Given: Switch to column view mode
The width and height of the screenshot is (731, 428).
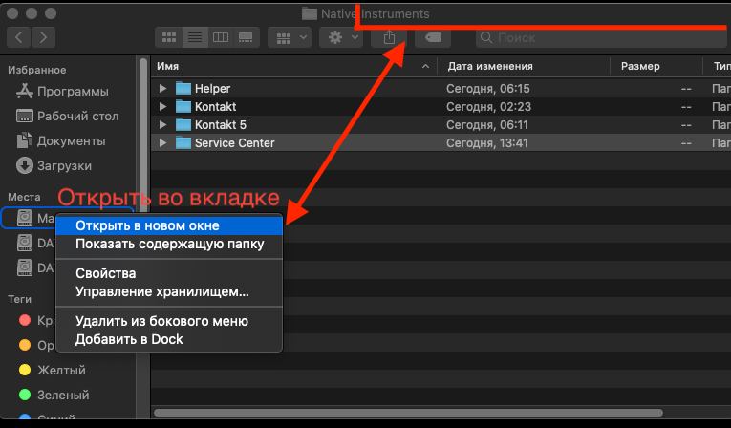Looking at the screenshot, I should point(221,37).
